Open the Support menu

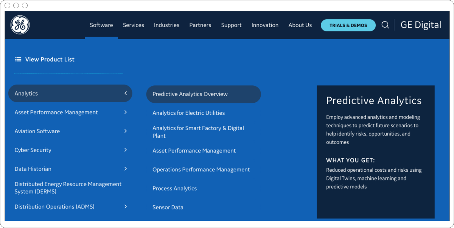coord(231,25)
